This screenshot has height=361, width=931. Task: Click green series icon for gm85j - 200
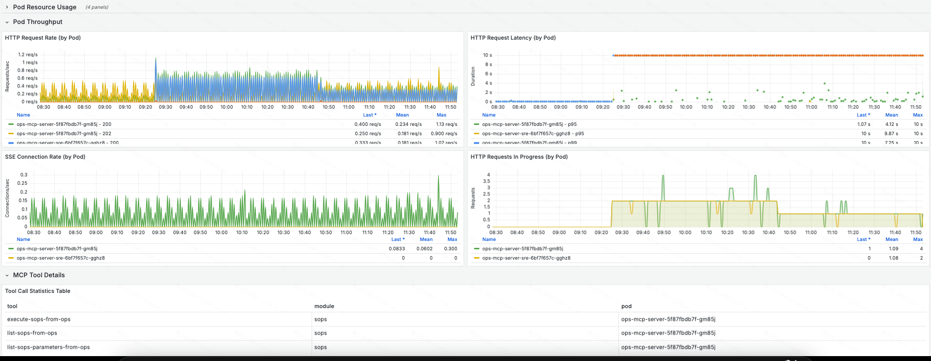point(11,124)
